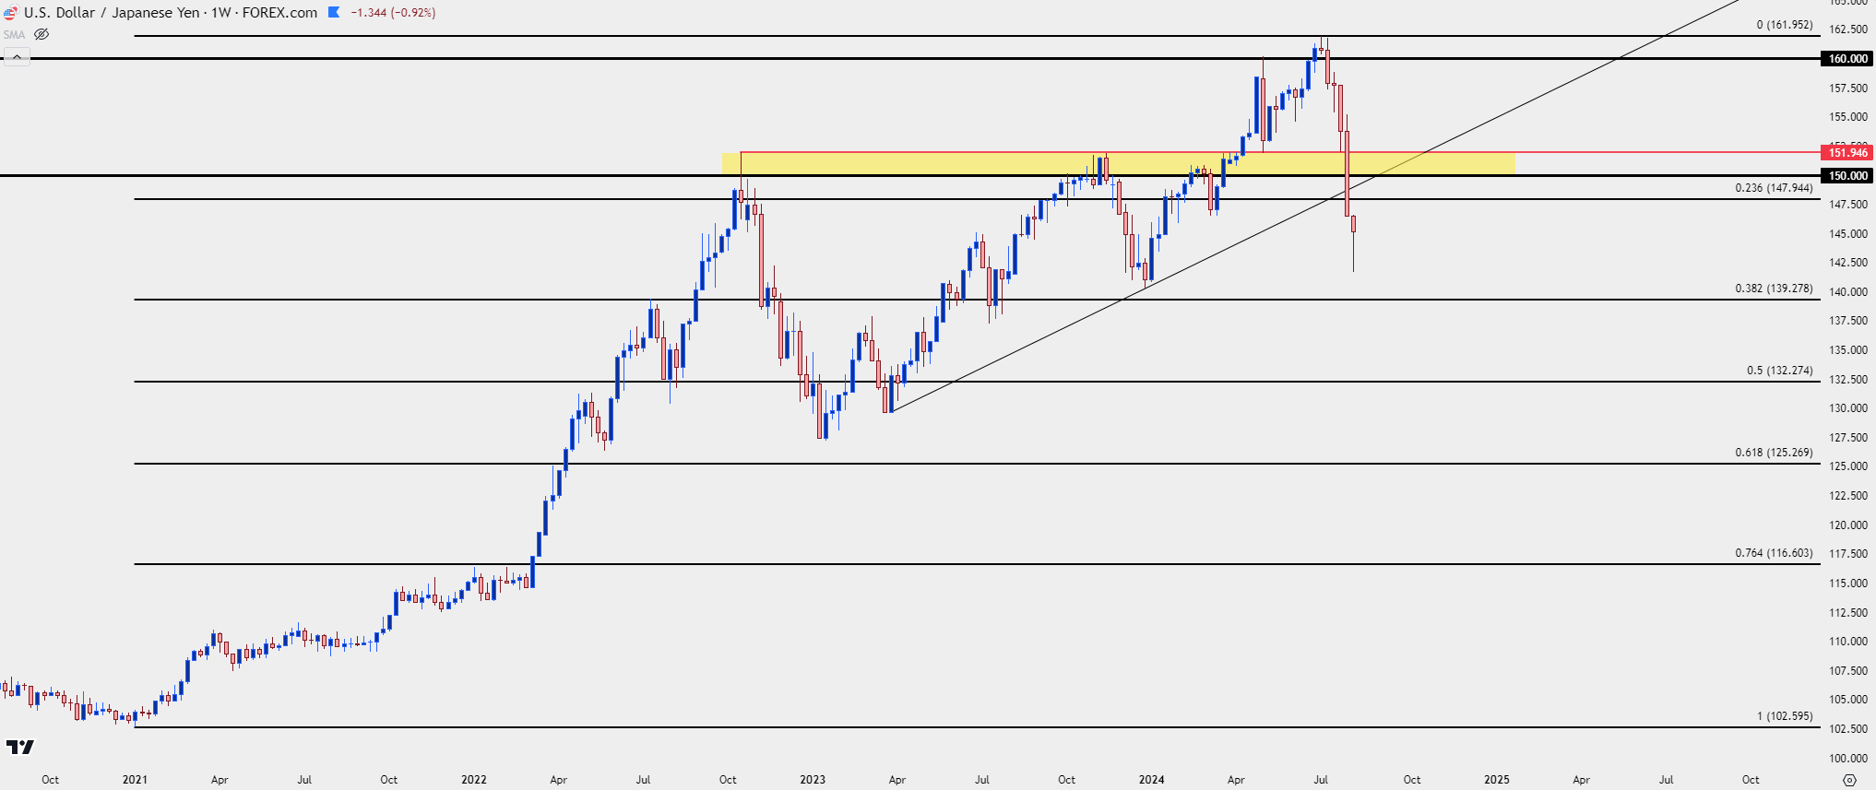
Task: Click the yellow highlighted resistance zone rectangle
Action: 1118,164
